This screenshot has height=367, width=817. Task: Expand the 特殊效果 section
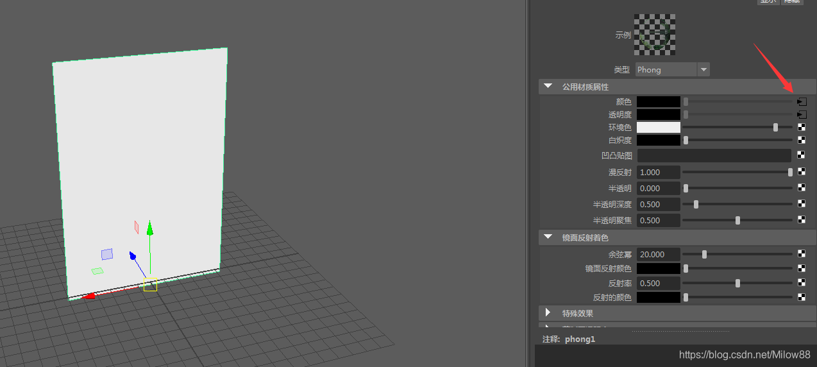548,312
